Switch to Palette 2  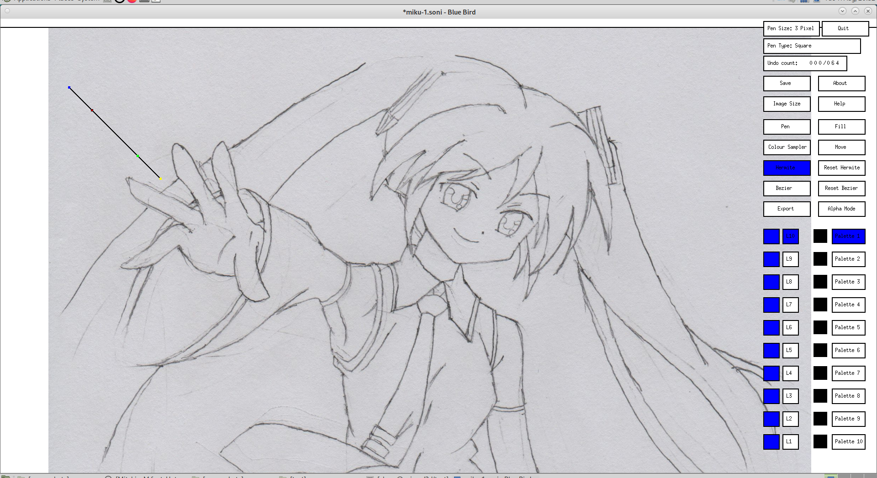[848, 259]
